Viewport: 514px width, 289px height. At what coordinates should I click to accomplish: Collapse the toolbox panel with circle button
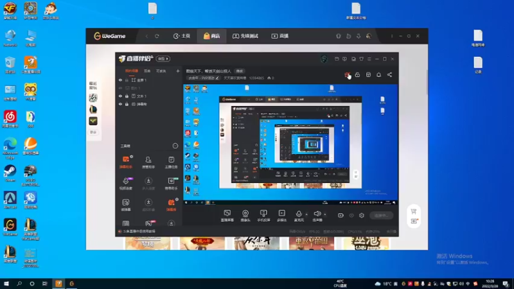pyautogui.click(x=175, y=146)
